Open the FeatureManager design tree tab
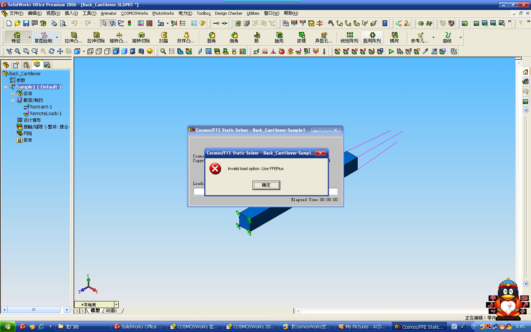 [6, 65]
